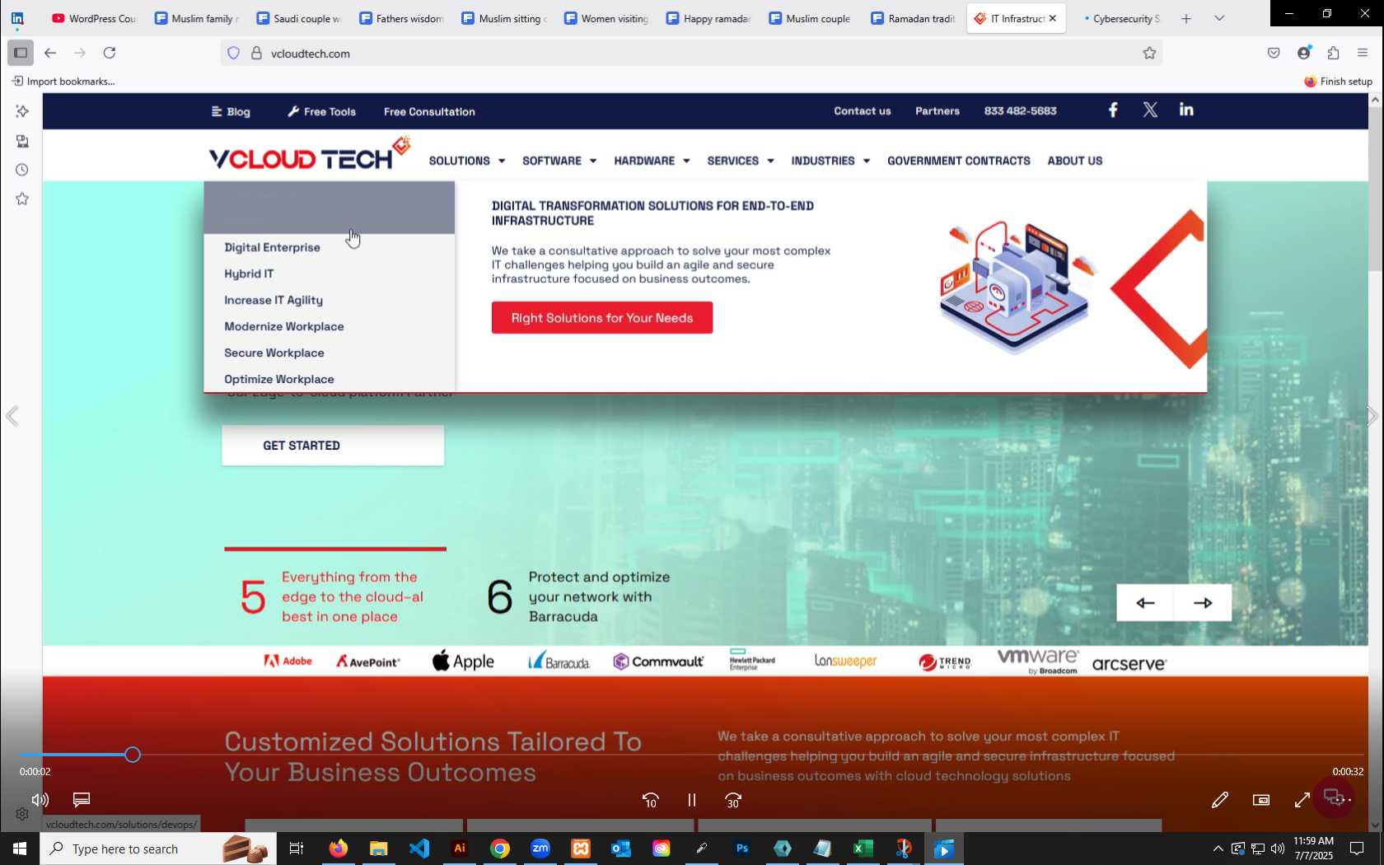Expand the SERVICES menu

click(x=741, y=161)
